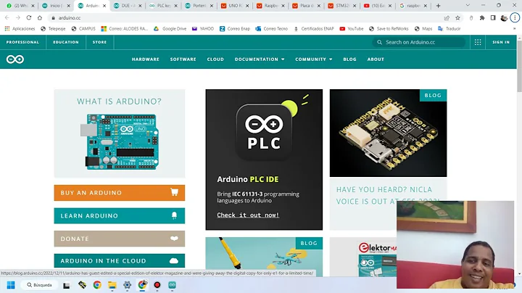Open the CAMPUS bookmark
522x293 pixels.
point(83,28)
